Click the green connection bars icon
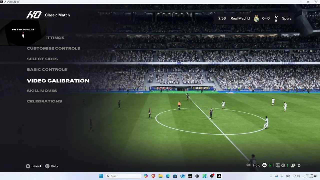The width and height of the screenshot is (320, 180). coord(270,165)
